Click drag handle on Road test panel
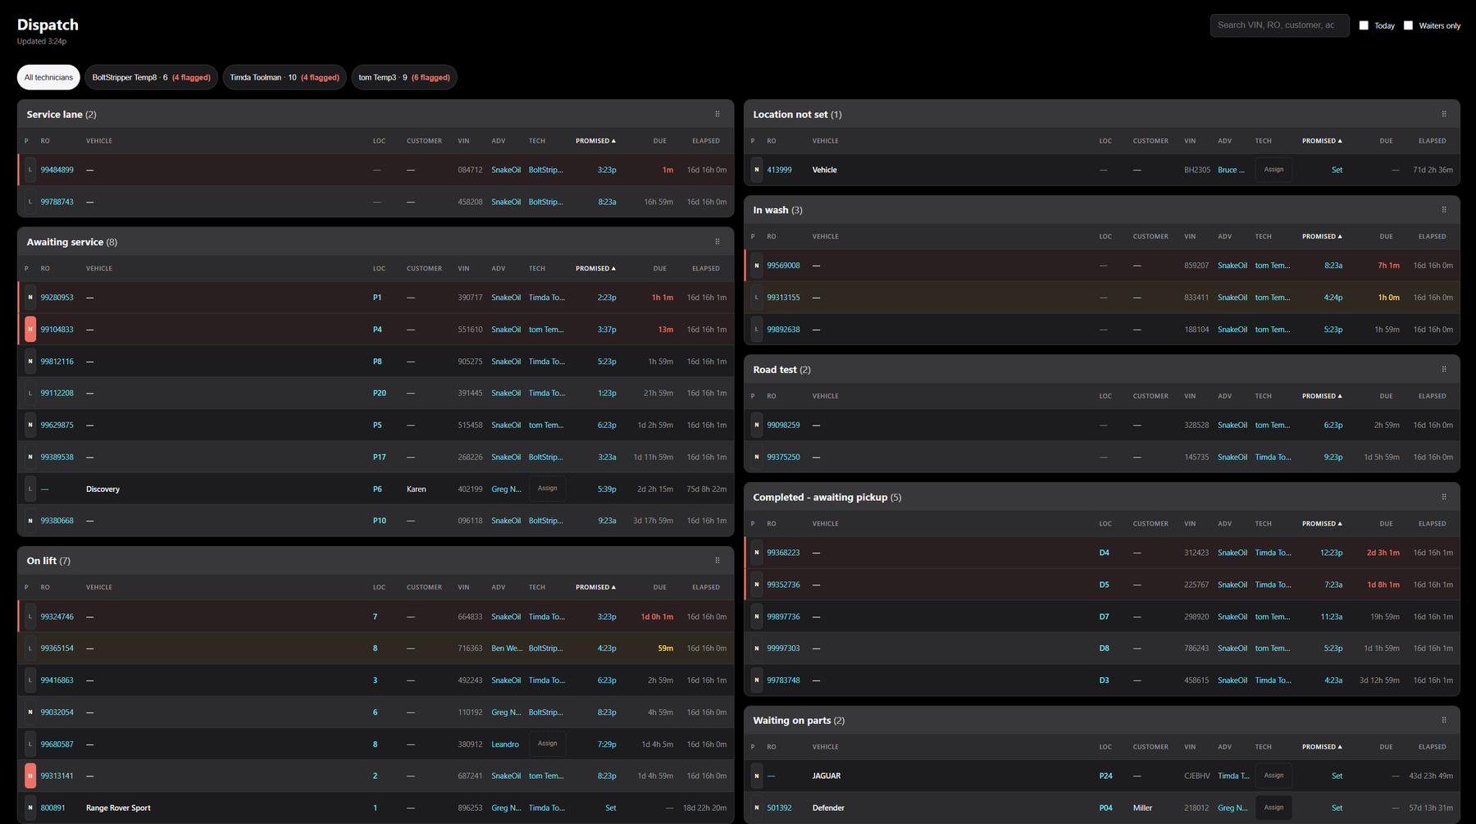Screen dimensions: 1476x824 click(1444, 369)
